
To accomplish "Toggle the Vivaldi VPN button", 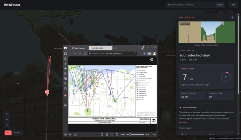I will click(150, 53).
